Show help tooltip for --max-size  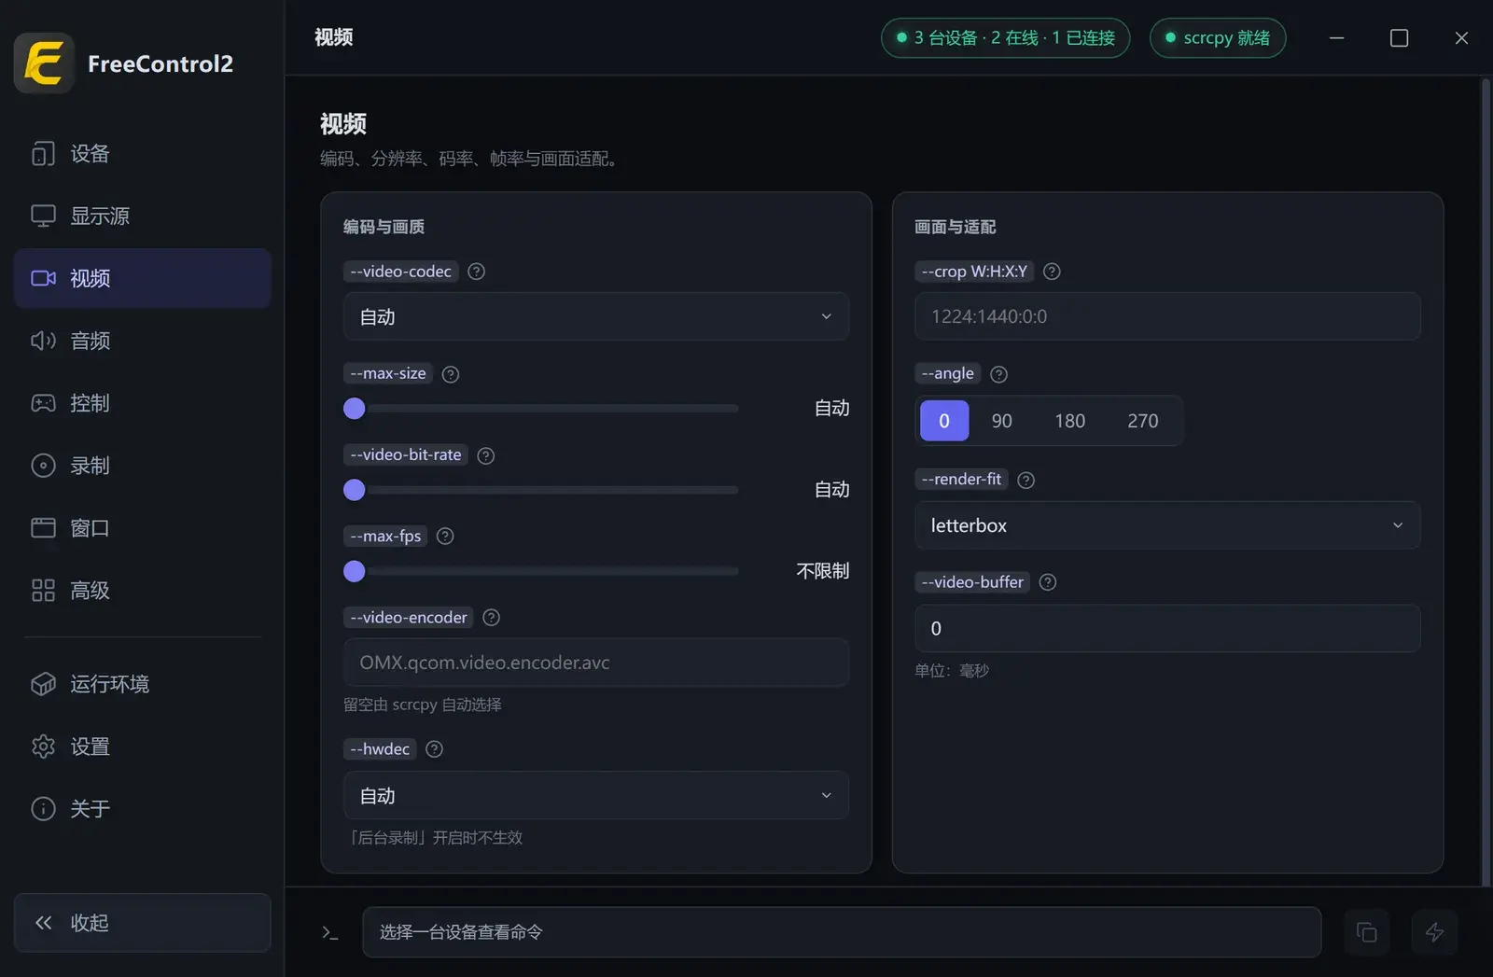point(451,374)
